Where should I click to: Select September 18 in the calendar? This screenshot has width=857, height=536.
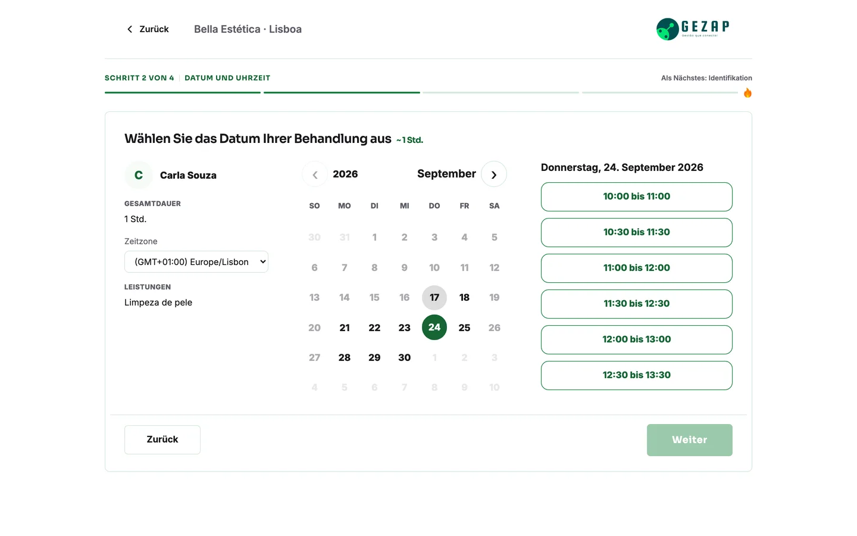point(464,298)
